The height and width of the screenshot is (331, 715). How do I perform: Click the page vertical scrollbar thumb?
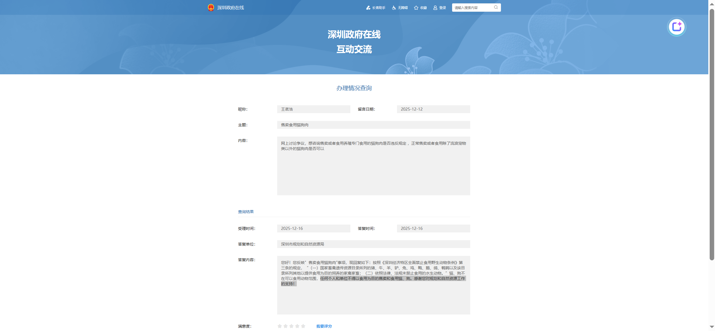click(x=712, y=134)
